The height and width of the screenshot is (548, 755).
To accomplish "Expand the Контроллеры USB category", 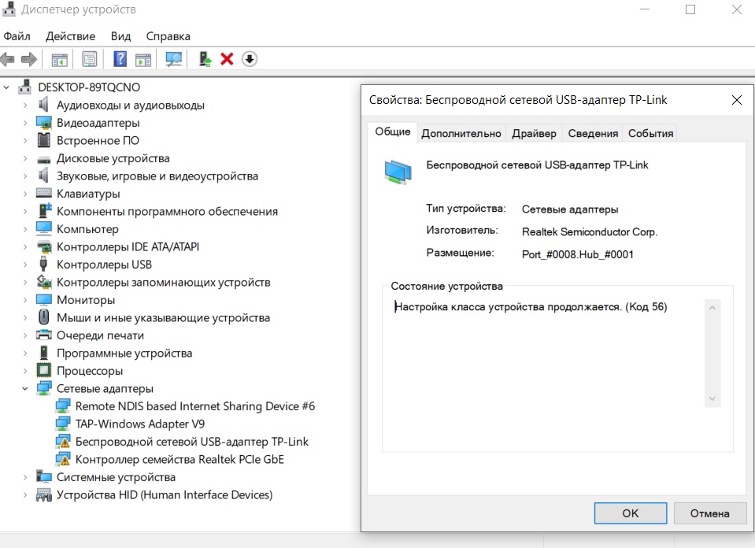I will click(25, 265).
